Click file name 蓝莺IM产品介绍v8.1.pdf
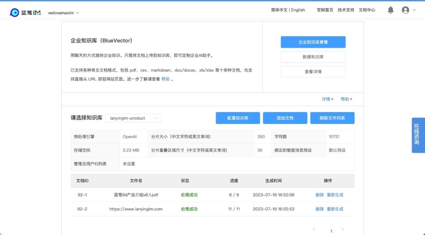The width and height of the screenshot is (425, 235). click(136, 194)
